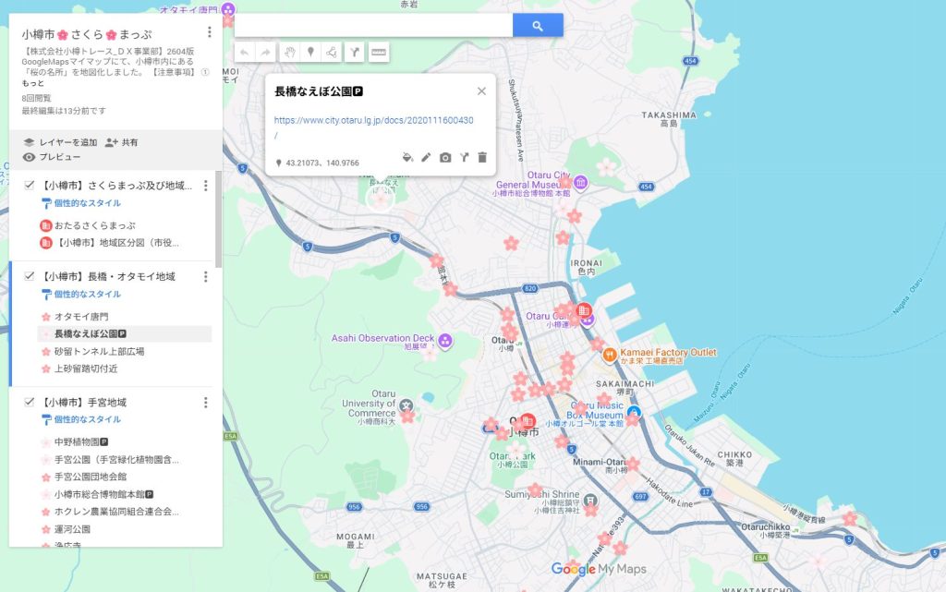
Task: Click the redo arrow in toolbar
Action: pos(265,53)
